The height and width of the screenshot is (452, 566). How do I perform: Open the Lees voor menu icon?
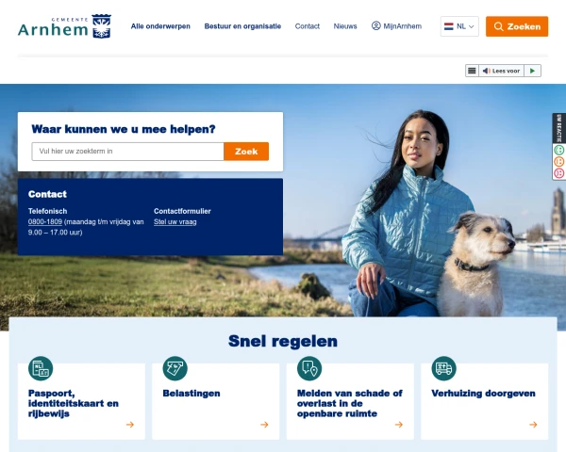472,71
